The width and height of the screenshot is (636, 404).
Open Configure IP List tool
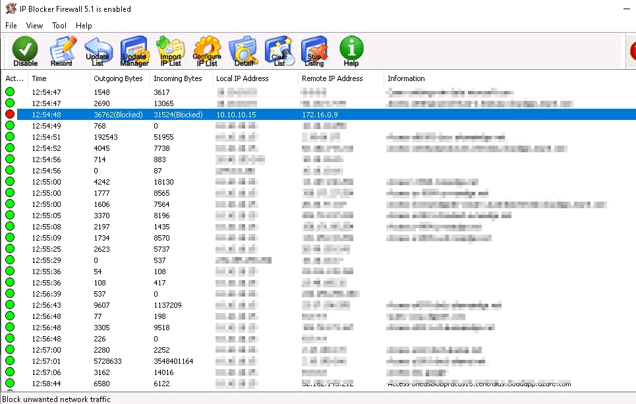(207, 51)
